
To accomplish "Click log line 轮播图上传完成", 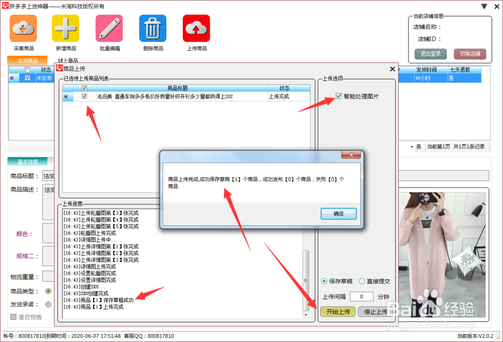I will pyautogui.click(x=90, y=233).
